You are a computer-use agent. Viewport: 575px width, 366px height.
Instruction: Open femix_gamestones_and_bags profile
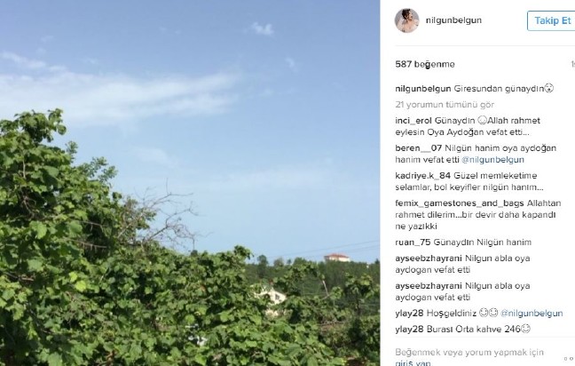[x=460, y=203]
